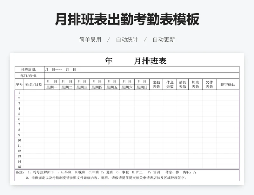Select the 星期一 column header
Screen dimensions: 254x195
point(52,87)
